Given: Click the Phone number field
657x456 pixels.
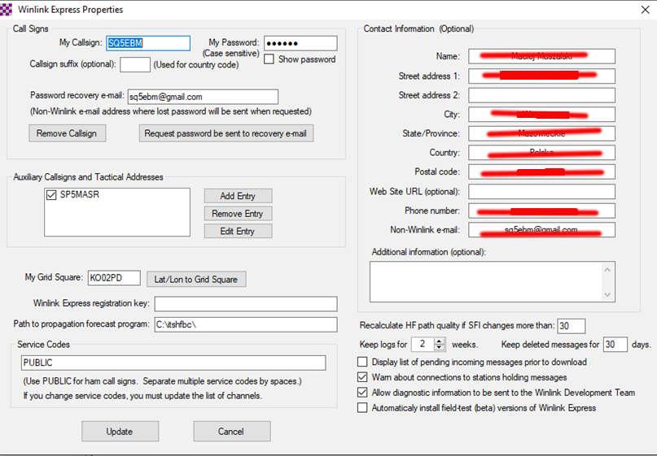Looking at the screenshot, I should coord(541,211).
